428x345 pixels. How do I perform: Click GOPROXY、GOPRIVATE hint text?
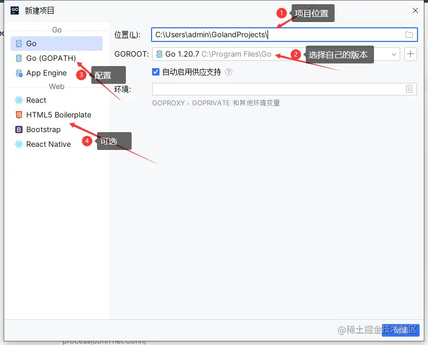(216, 103)
